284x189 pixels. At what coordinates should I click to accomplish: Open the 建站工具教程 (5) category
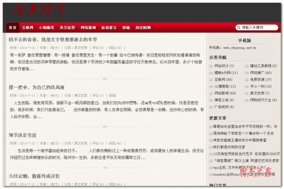[x=264, y=66]
